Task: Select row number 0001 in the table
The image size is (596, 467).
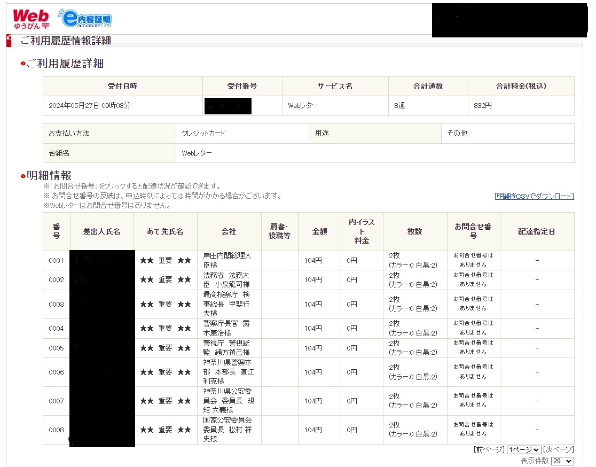Action: 56,261
